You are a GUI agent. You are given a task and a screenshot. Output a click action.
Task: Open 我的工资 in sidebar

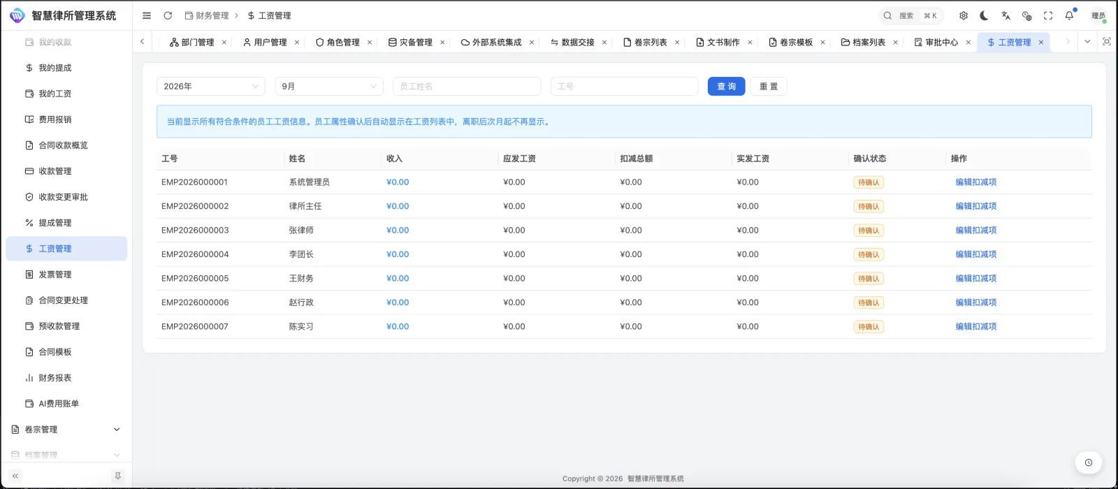coord(66,94)
